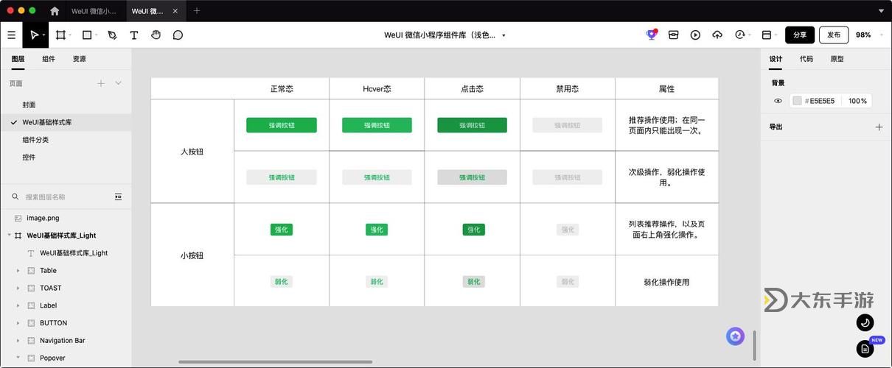Expand the Navigation Bar layer
The height and width of the screenshot is (368, 892).
[x=18, y=341]
